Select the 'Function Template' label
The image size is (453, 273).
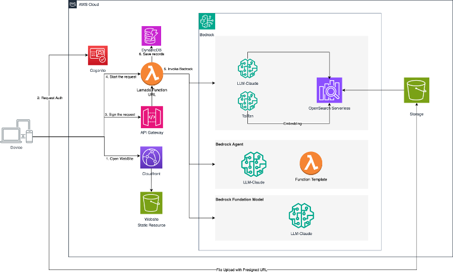coord(311,179)
